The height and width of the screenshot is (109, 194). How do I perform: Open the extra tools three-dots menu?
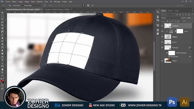click(x=2, y=75)
